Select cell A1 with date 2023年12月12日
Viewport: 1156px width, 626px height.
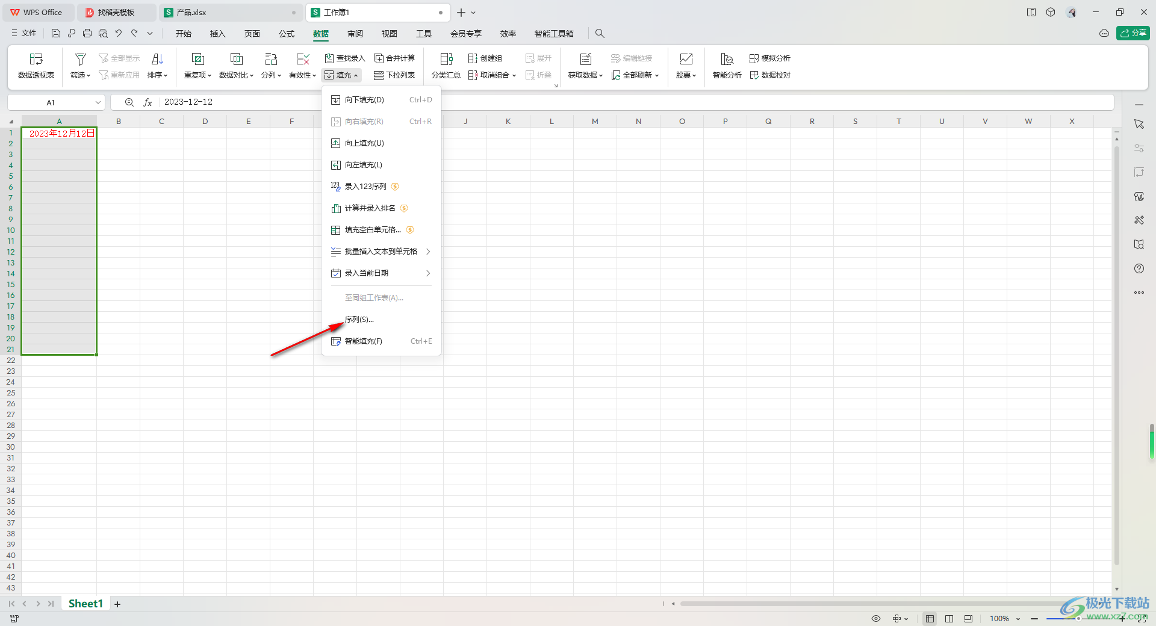(x=59, y=134)
